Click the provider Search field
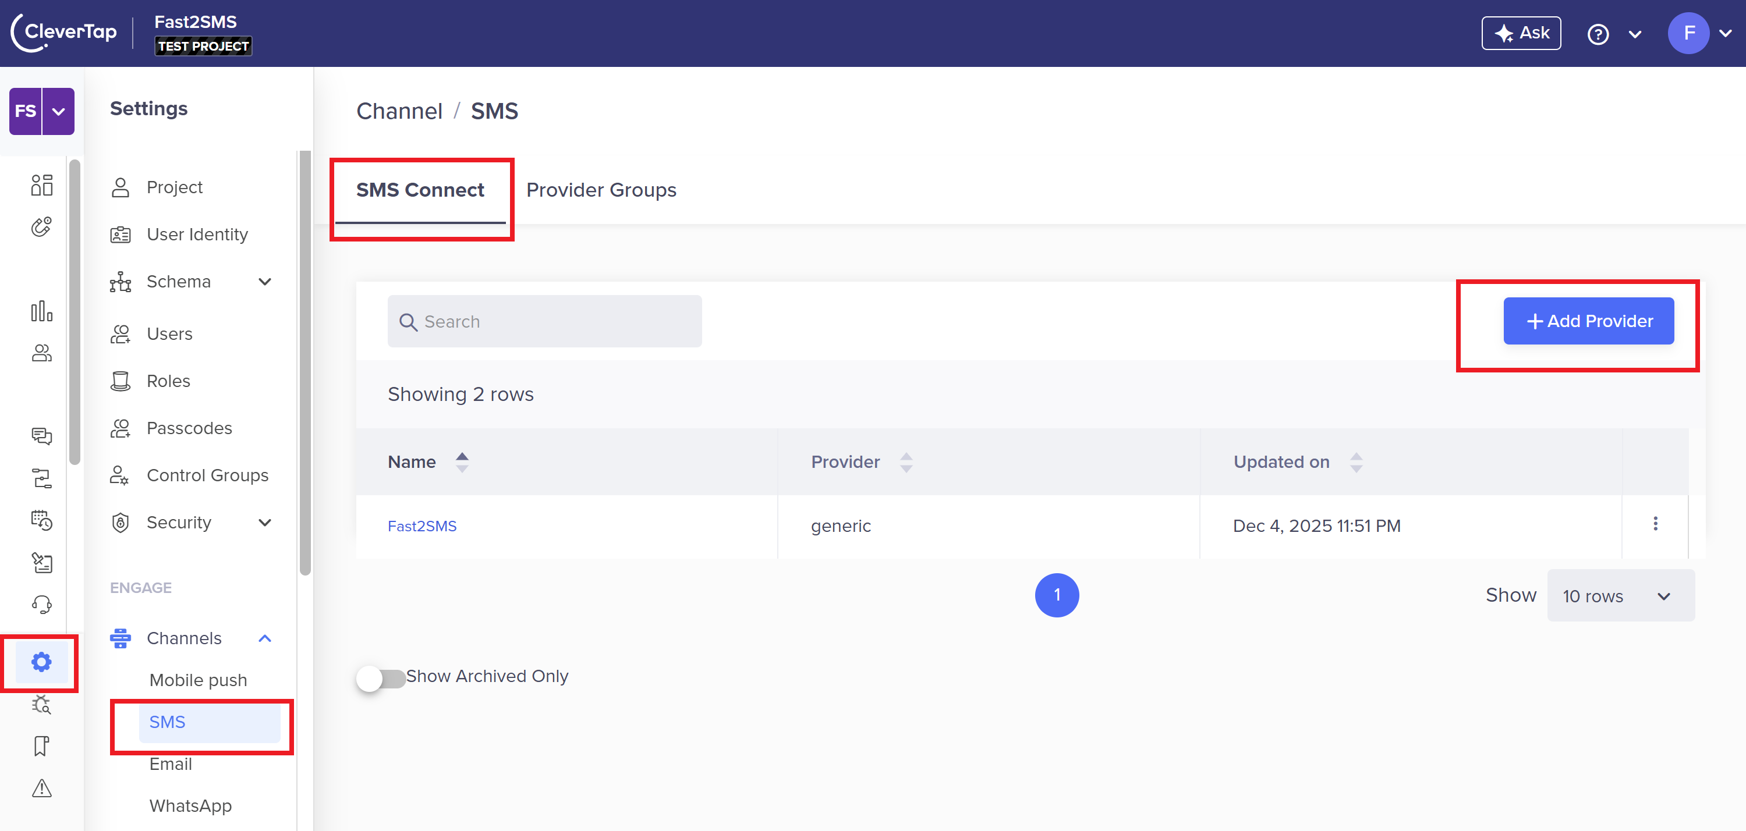This screenshot has height=831, width=1746. pos(544,322)
